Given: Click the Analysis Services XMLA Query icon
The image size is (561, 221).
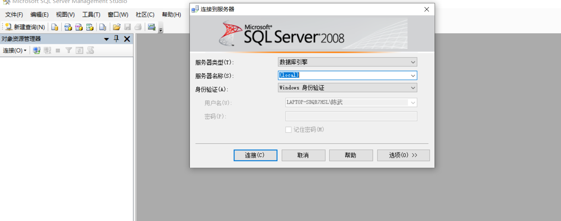Looking at the screenshot, I should coord(90,27).
